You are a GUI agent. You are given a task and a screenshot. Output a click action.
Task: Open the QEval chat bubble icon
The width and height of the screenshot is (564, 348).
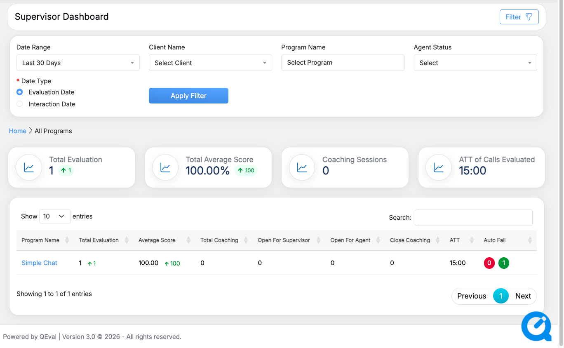pyautogui.click(x=536, y=326)
